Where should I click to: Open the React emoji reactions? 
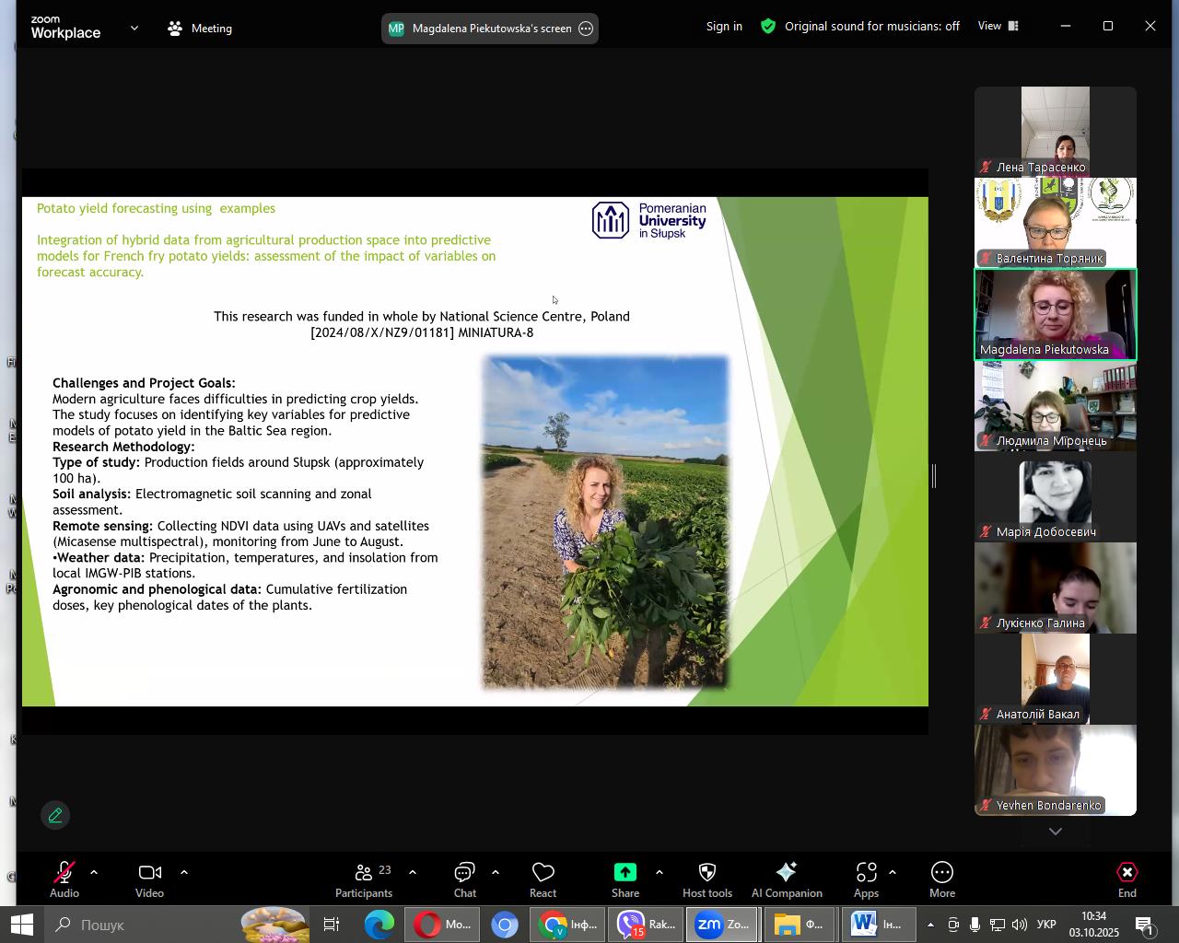coord(543,879)
